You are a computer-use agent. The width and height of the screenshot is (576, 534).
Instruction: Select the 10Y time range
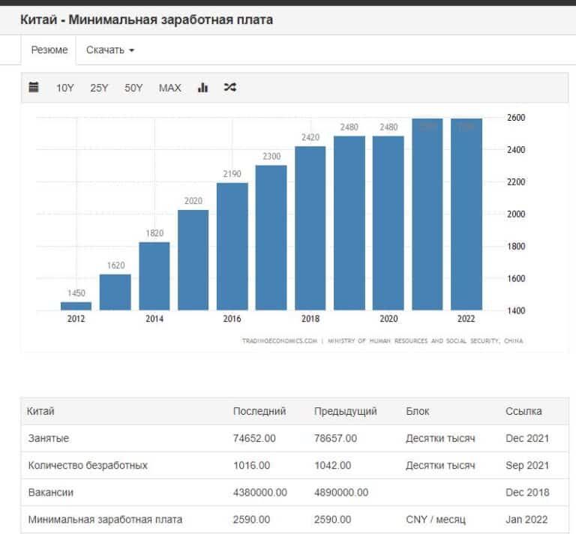coord(65,88)
